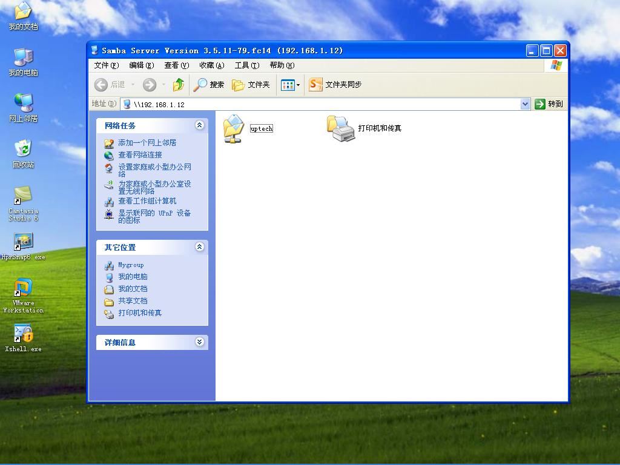This screenshot has width=620, height=465.
Task: Open the 工具(T) menu
Action: (247, 65)
